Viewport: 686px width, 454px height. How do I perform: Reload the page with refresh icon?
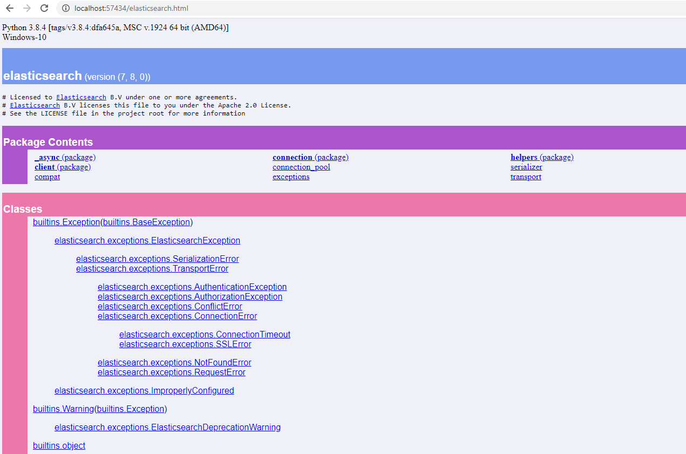[x=44, y=8]
